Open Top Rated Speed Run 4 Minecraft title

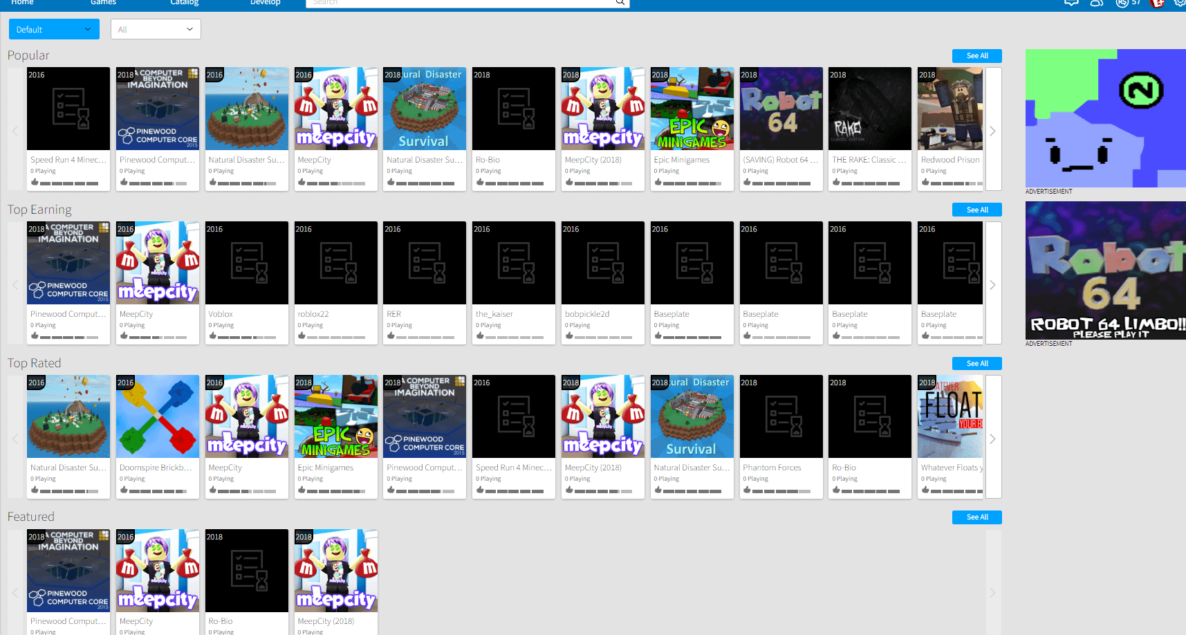pyautogui.click(x=514, y=468)
